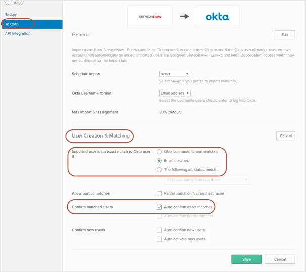Open the Schedule import dropdown
This screenshot has width=306, height=272.
click(174, 74)
